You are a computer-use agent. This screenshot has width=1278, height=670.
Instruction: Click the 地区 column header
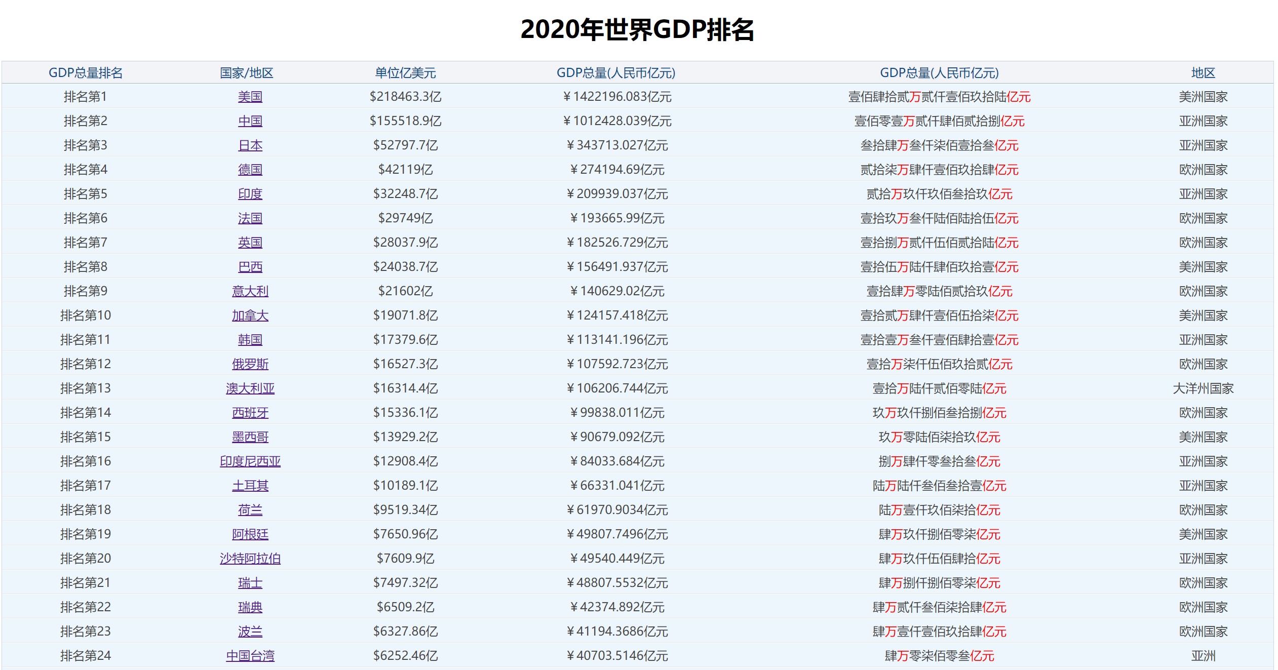point(1203,73)
